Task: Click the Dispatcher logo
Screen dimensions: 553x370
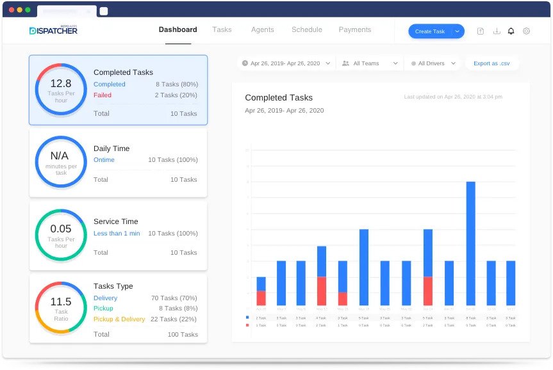Action: [53, 30]
